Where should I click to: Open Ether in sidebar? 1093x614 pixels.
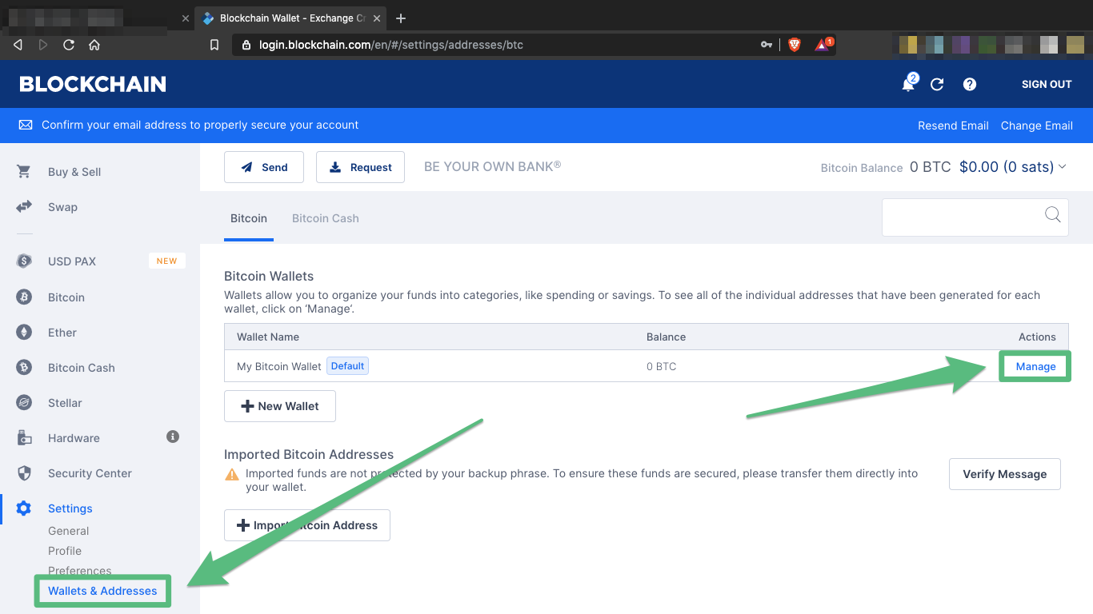pos(62,333)
